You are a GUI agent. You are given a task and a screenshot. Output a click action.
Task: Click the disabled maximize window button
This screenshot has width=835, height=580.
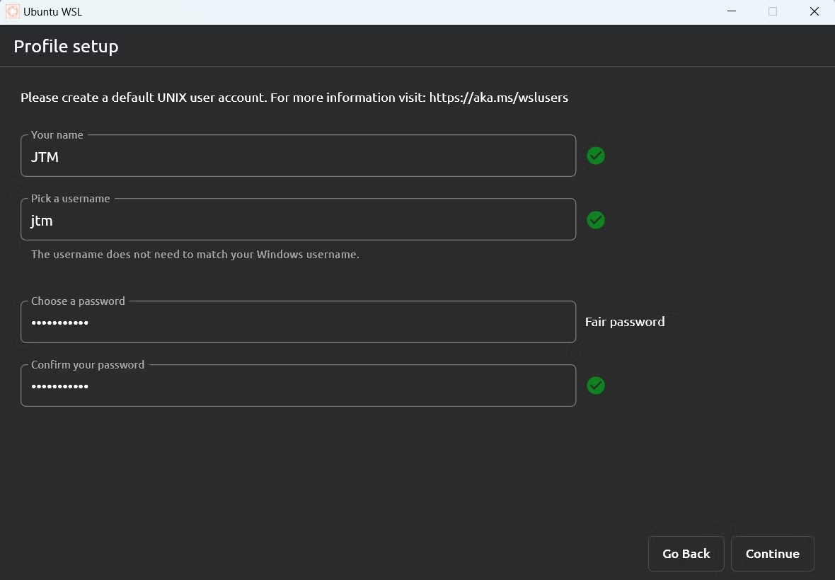[773, 12]
